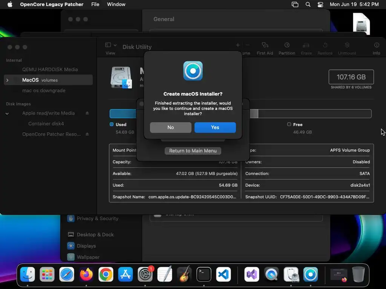Click Return to Main Menu button

coord(193,151)
